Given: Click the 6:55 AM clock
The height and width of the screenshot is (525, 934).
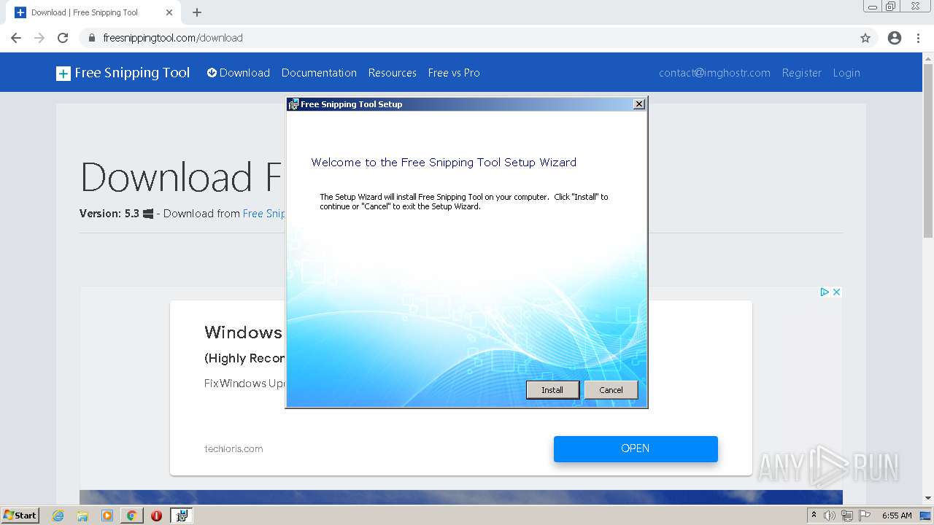Looking at the screenshot, I should point(897,516).
